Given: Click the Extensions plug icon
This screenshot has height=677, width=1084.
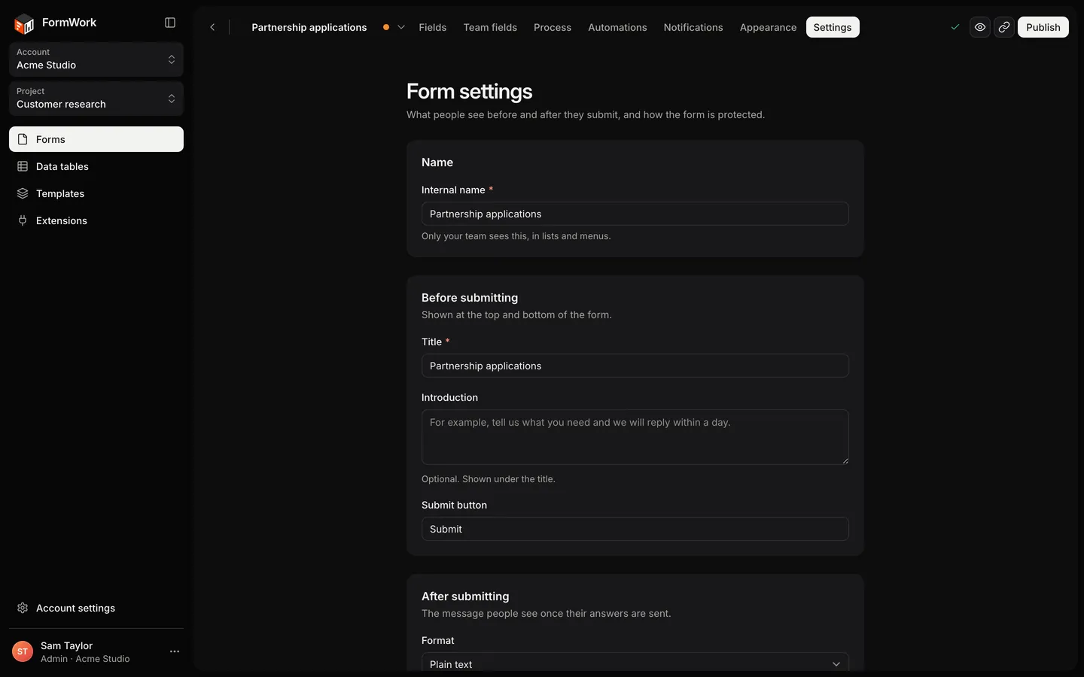Looking at the screenshot, I should [23, 220].
